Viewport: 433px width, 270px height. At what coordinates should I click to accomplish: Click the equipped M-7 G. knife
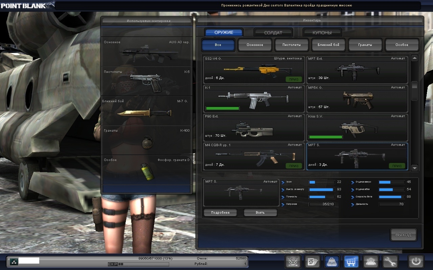tap(147, 111)
